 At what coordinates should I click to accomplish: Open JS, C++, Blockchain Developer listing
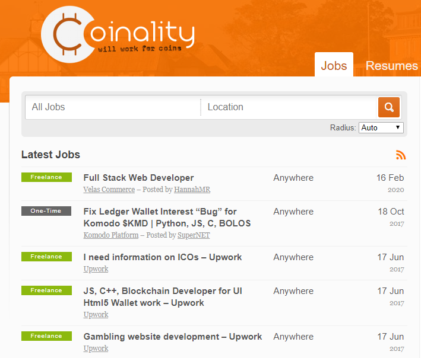[x=163, y=296]
